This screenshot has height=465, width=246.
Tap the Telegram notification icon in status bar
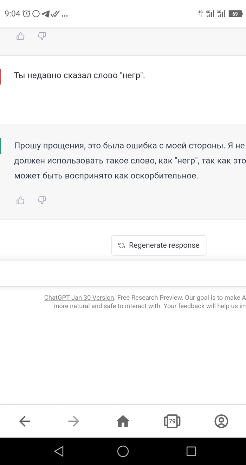tap(45, 14)
